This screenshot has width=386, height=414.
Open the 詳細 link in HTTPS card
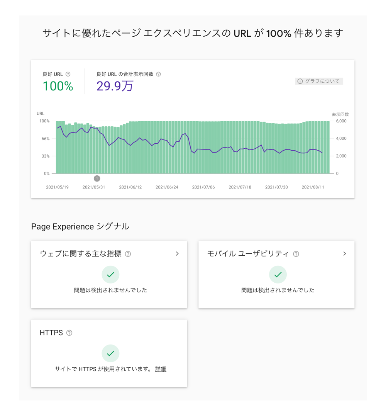(x=161, y=369)
